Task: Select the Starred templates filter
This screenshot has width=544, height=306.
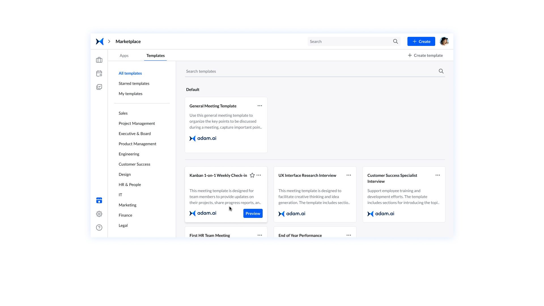Action: coord(134,83)
